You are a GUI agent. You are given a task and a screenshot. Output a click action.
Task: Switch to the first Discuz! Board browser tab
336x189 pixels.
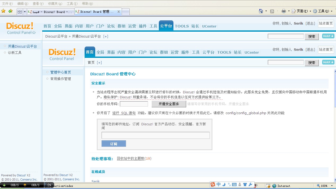[x=51, y=12]
